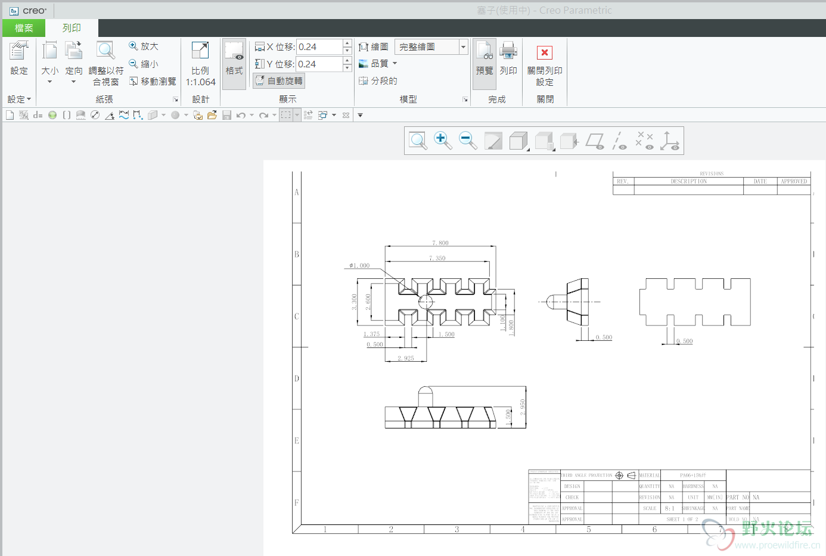The width and height of the screenshot is (826, 556).
Task: Click the save floppy disk icon
Action: coord(226,115)
